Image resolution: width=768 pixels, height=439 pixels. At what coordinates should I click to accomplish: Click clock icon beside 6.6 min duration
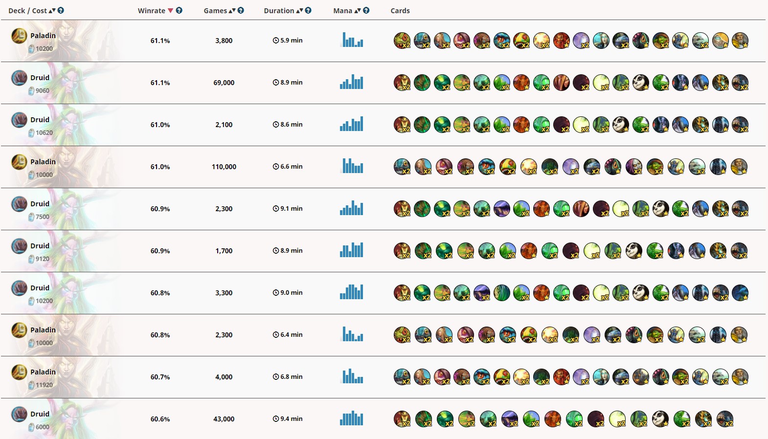click(276, 167)
